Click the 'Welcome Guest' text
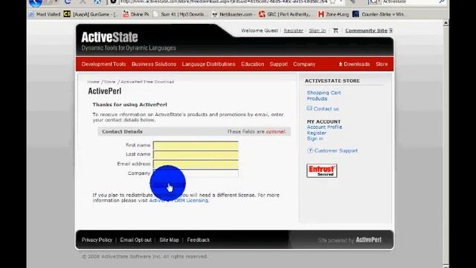The height and width of the screenshot is (268, 476). coord(260,31)
